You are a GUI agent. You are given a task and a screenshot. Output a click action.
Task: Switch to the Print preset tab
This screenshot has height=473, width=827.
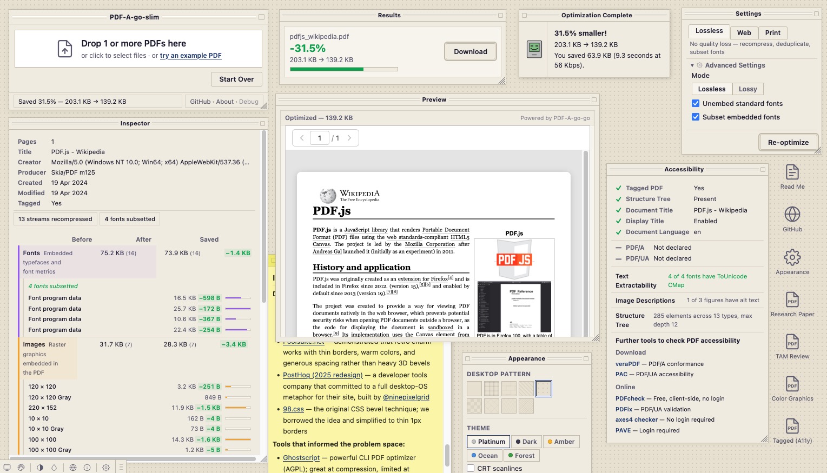click(773, 33)
